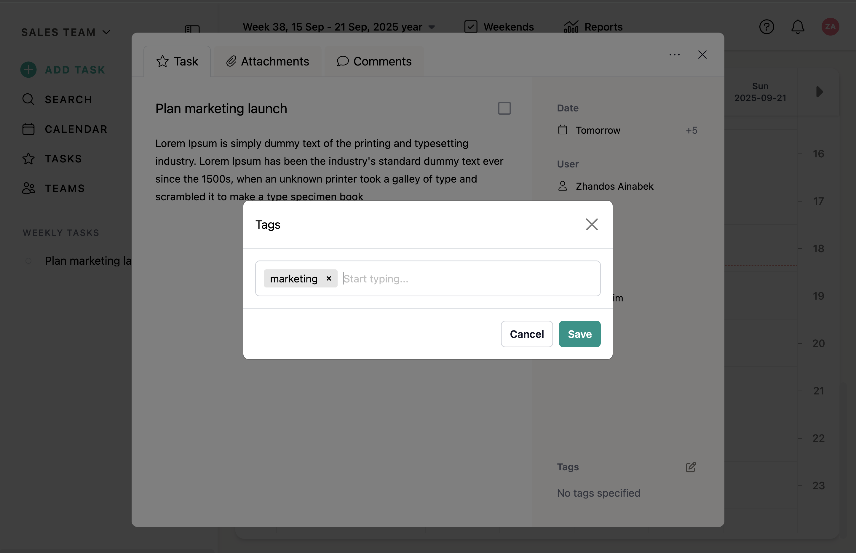Viewport: 856px width, 553px height.
Task: Click the Start typing tag input field
Action: click(467, 279)
